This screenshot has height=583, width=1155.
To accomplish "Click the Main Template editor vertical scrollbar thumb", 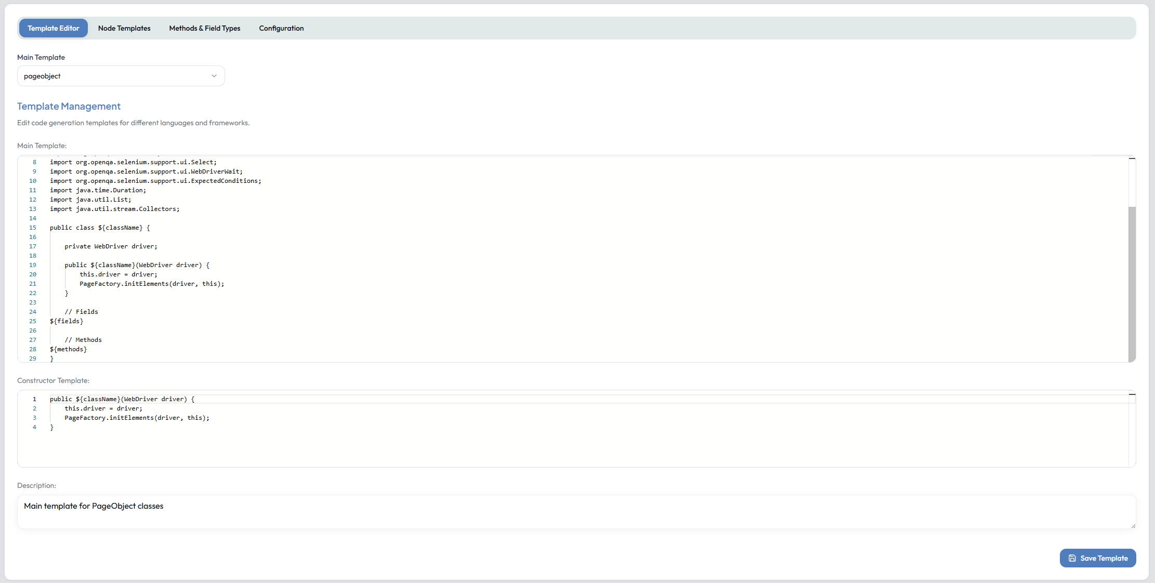I will click(1132, 284).
